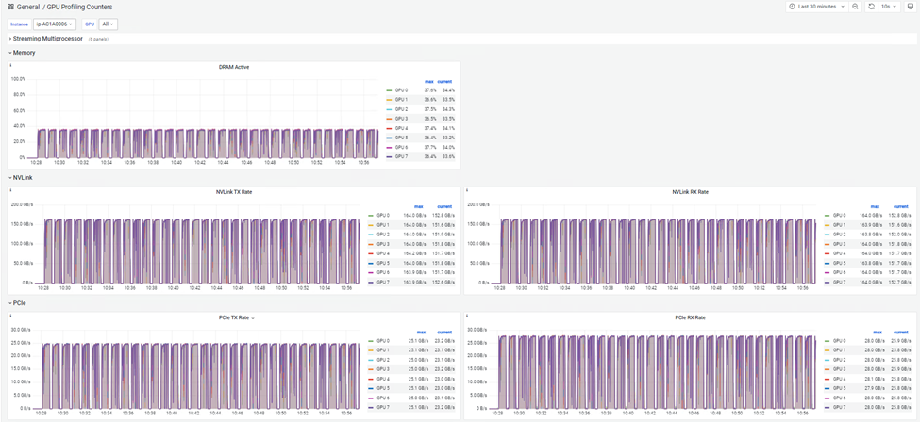Toggle GPU 0 series in DRAM Active legend
The width and height of the screenshot is (920, 422).
401,90
